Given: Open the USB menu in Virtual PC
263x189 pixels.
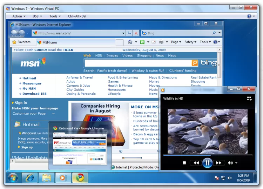Looking at the screenshot, I should [37, 16].
